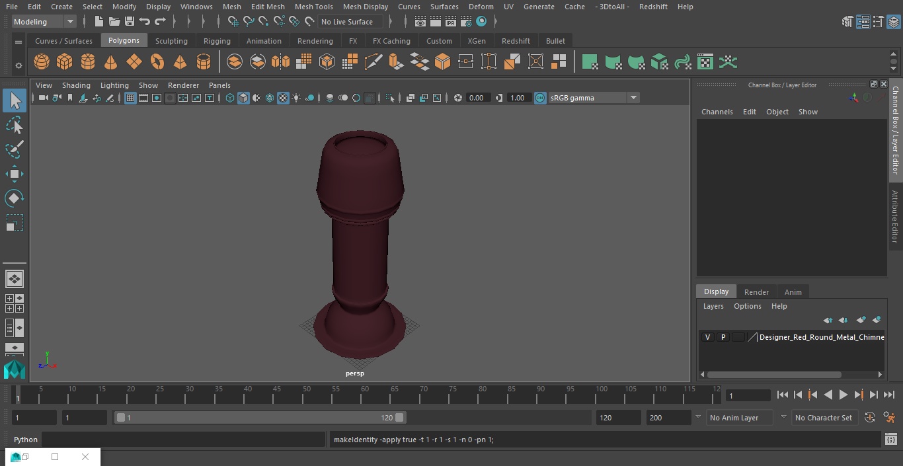Click the Multi-Cut knife shelf icon
903x466 pixels.
pyautogui.click(x=373, y=62)
